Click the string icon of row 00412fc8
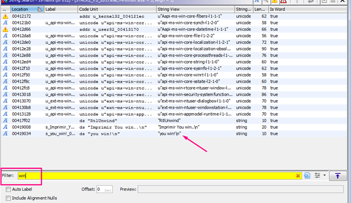The height and width of the screenshot is (203, 351). click(x=5, y=88)
